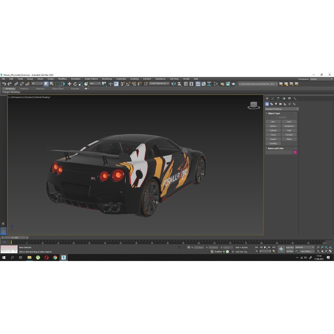Switch to the Freeform ribbon tab

pos(24,89)
